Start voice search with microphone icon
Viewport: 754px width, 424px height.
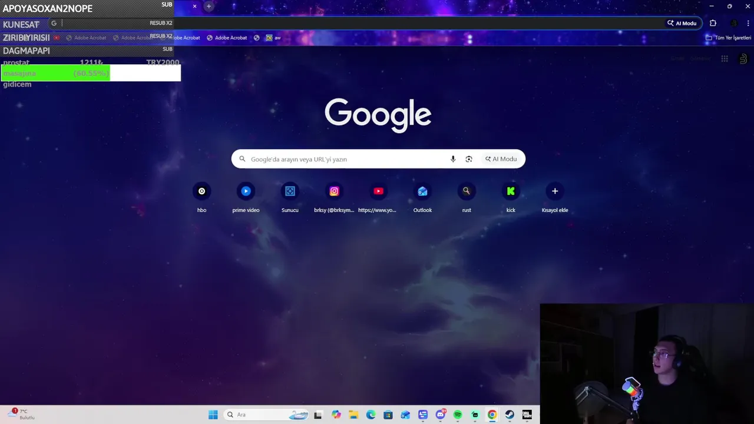coord(453,159)
